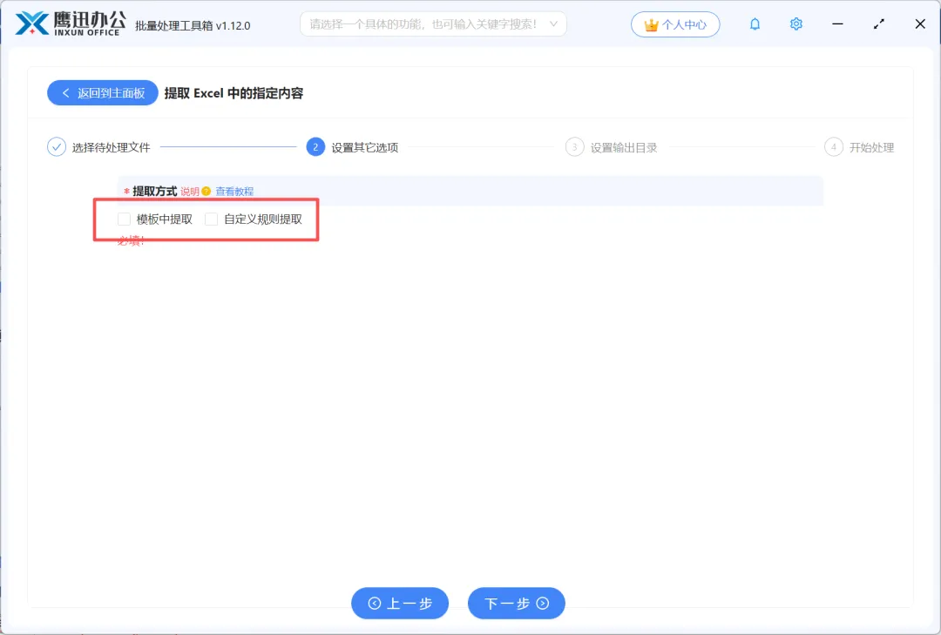Screen dimensions: 941x635
Task: Go to step 选择待处理文件
Action: 99,147
